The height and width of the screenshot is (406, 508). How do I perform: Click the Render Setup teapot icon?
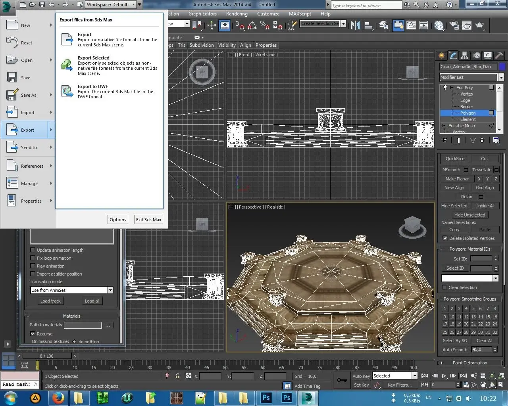(454, 25)
